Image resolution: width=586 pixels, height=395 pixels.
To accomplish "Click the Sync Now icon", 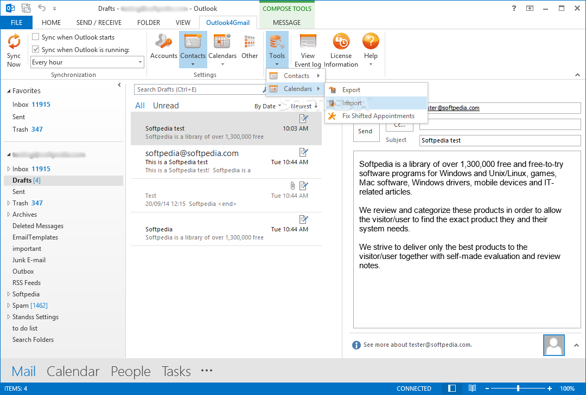I will [x=14, y=41].
